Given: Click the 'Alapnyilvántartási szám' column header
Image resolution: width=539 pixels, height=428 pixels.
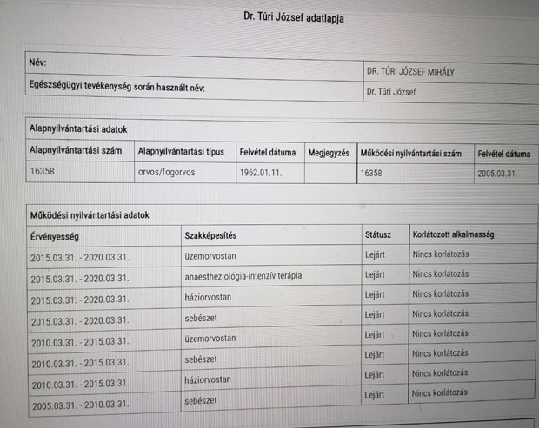Looking at the screenshot, I should click(76, 150).
